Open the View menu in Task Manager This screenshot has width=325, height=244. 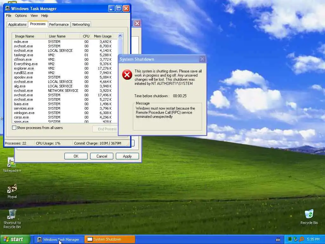click(34, 16)
